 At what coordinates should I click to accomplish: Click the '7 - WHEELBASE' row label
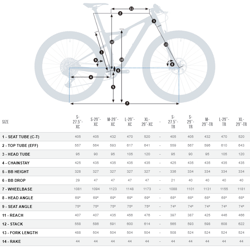coord(17,189)
